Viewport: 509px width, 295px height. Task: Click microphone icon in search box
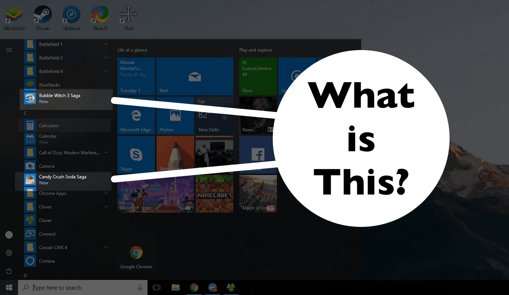pyautogui.click(x=140, y=287)
